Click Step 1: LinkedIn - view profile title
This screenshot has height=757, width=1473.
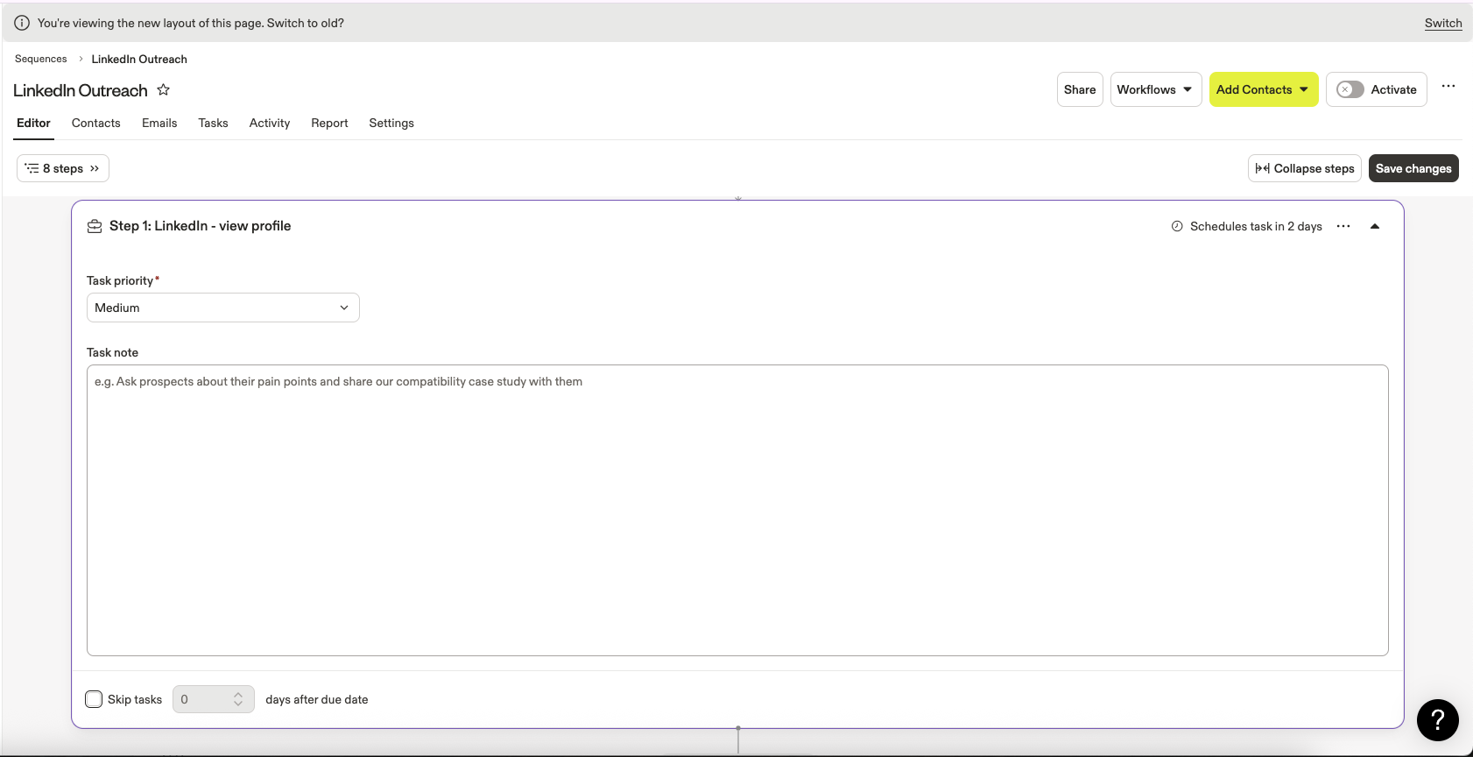tap(200, 226)
